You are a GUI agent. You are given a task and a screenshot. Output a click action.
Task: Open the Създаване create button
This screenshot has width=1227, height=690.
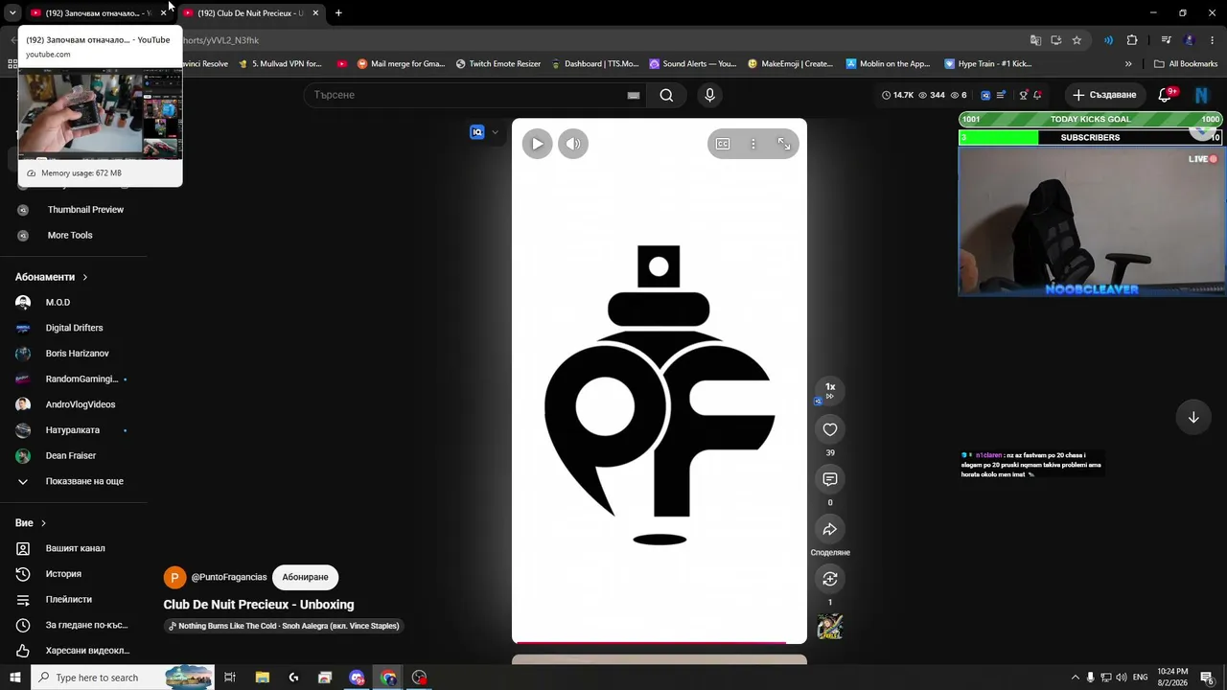point(1104,95)
